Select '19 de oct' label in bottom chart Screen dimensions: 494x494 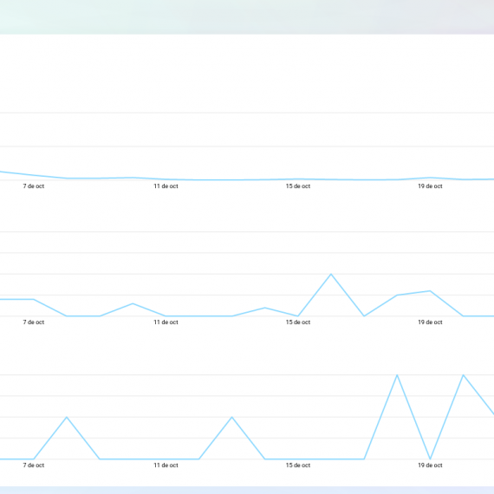(x=430, y=465)
